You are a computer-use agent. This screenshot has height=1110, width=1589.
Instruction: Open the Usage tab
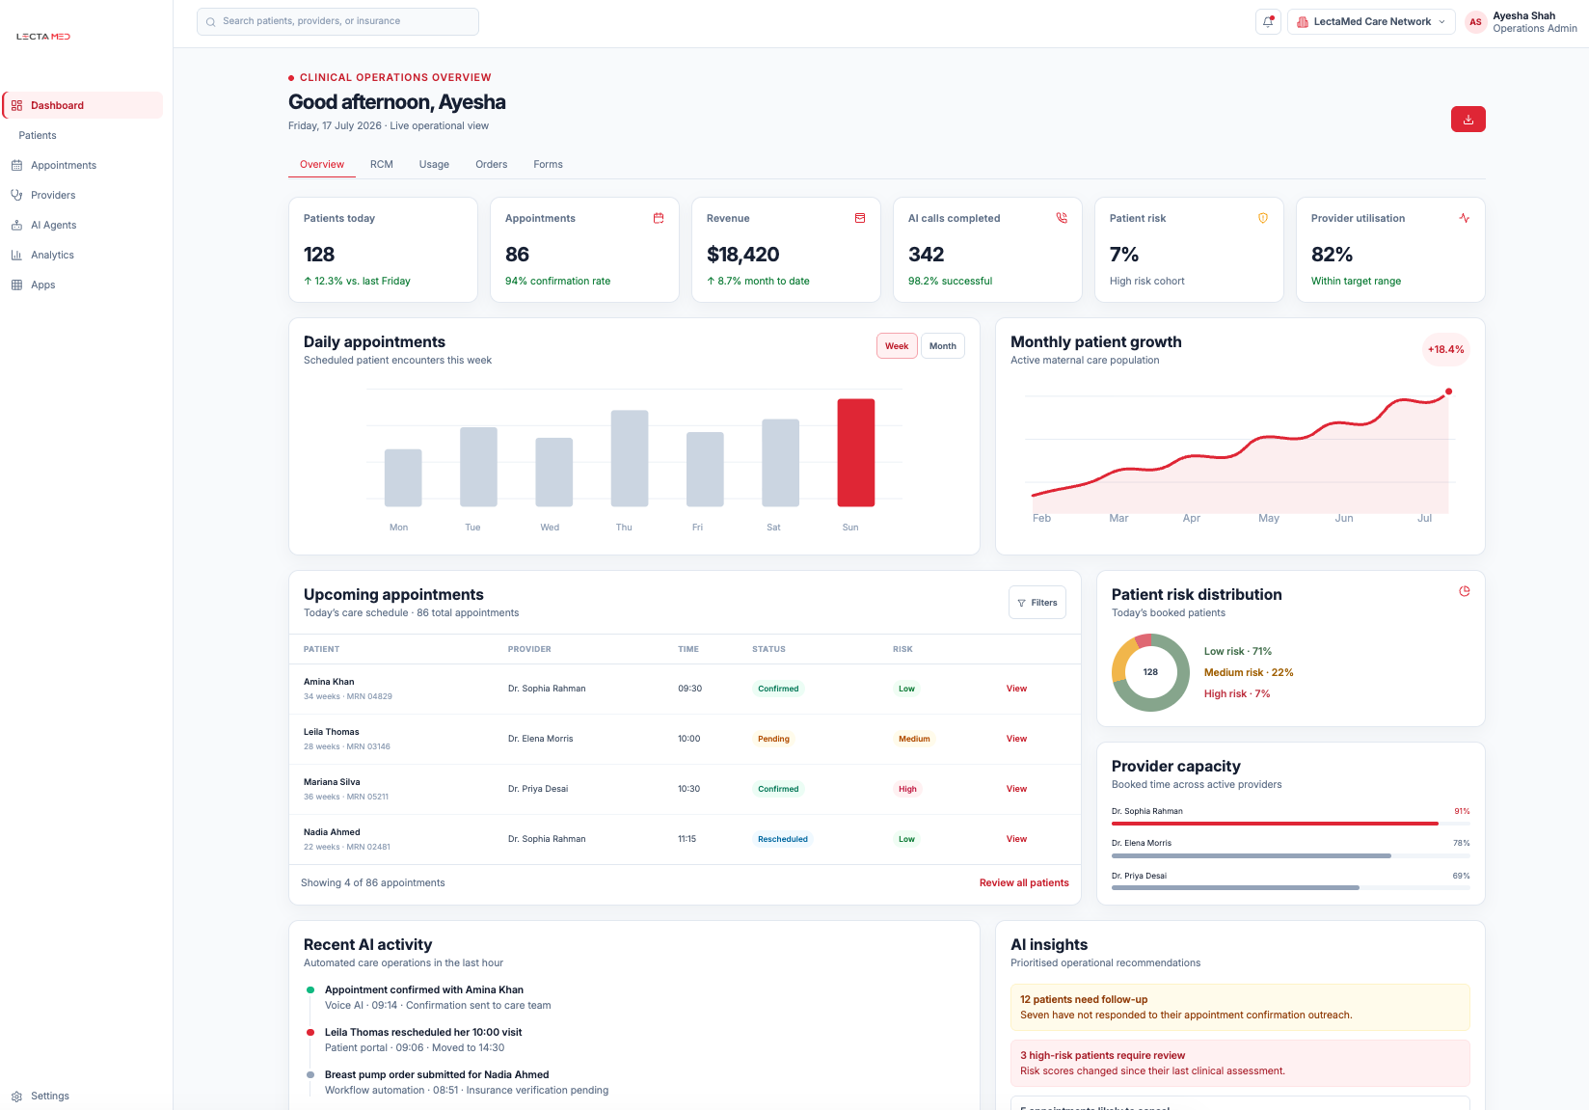[434, 165]
